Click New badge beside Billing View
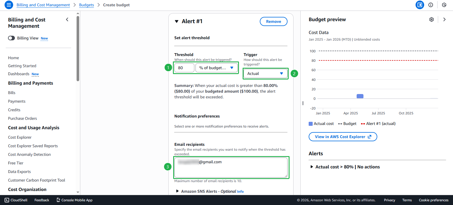The height and width of the screenshot is (205, 453). pos(44,38)
